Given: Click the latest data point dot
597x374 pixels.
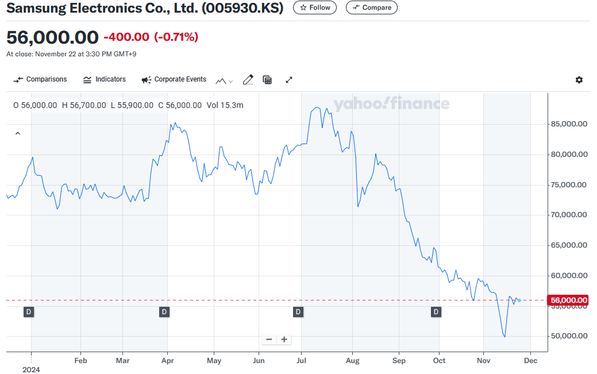Looking at the screenshot, I should point(519,300).
